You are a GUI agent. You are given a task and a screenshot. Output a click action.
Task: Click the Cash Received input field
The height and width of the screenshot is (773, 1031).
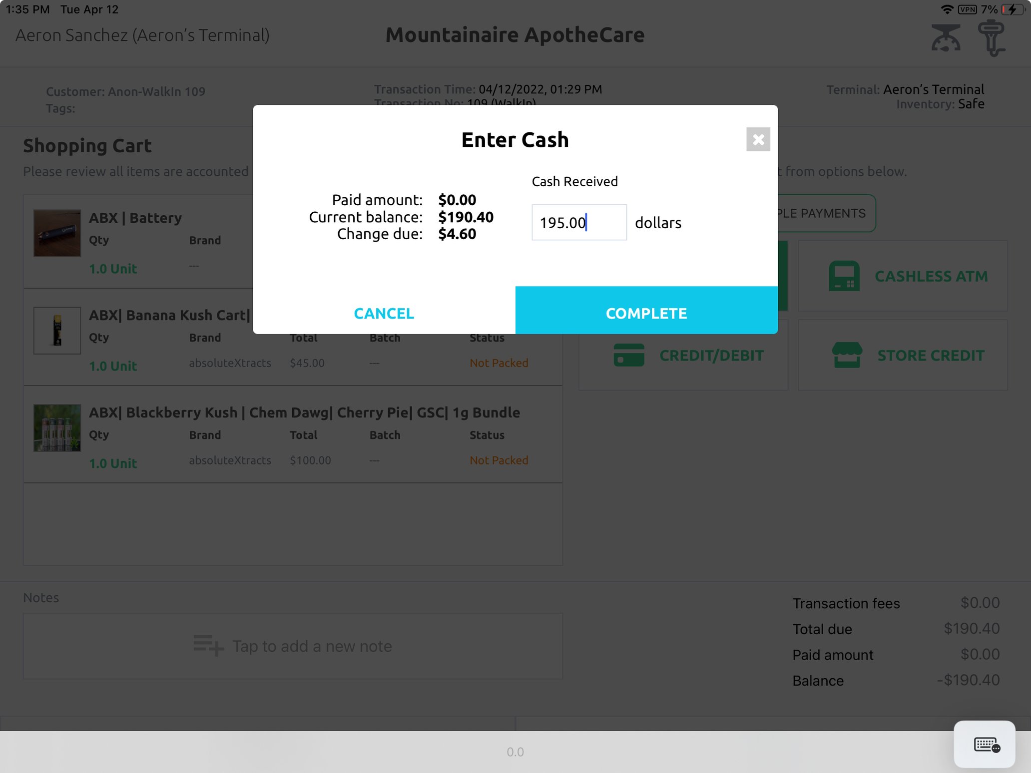579,222
